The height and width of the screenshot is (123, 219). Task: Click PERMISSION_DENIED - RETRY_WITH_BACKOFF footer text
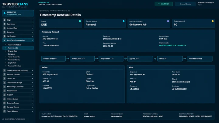point(195,116)
